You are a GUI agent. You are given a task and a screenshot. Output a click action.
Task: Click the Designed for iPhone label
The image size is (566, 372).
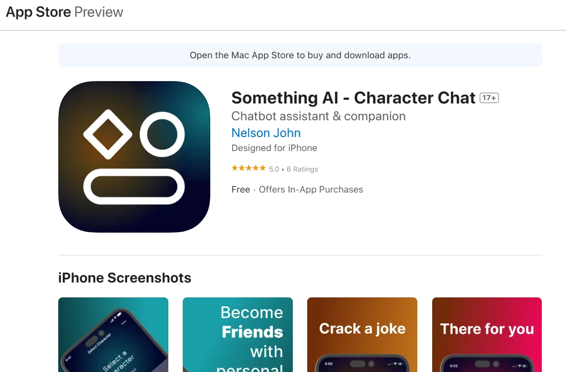pyautogui.click(x=274, y=148)
